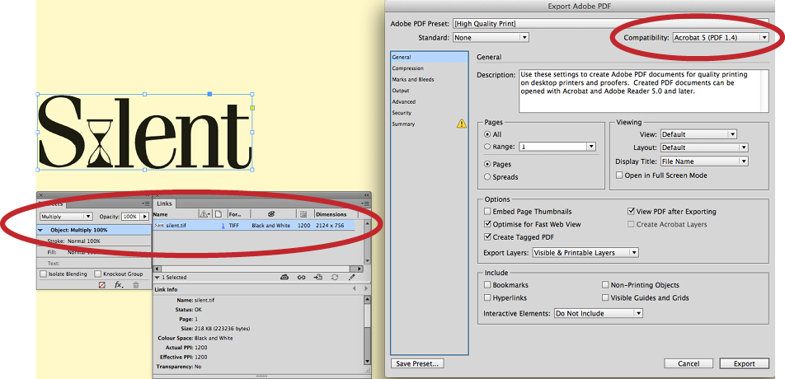Click the silent.tif thumbnail in Links list
785x379 pixels.
tap(159, 226)
